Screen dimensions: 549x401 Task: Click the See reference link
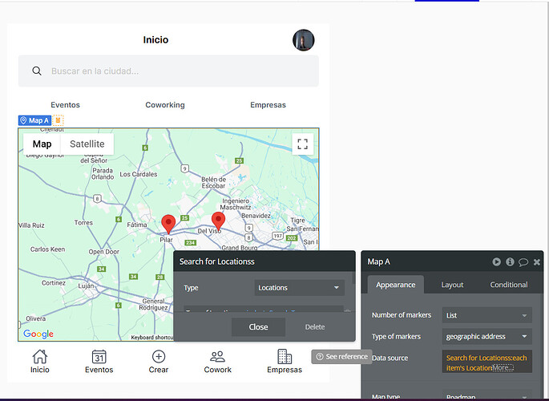tap(341, 357)
